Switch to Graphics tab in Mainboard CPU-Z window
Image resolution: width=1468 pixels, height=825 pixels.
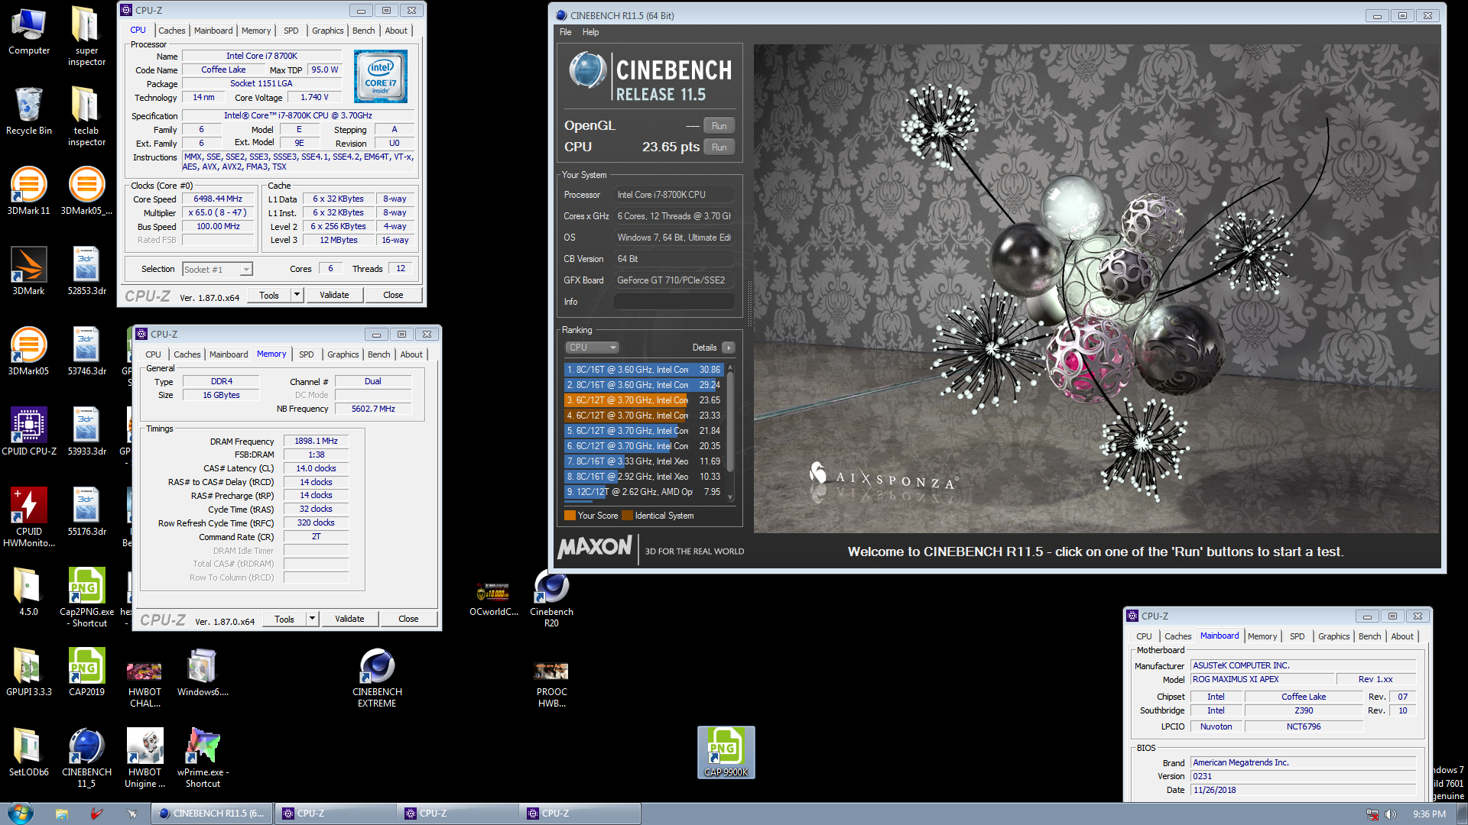(x=1334, y=636)
